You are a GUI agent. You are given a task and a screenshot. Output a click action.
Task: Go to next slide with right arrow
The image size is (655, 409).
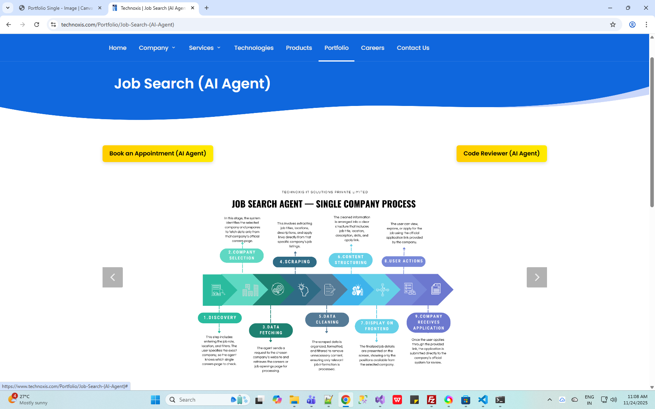click(x=536, y=277)
